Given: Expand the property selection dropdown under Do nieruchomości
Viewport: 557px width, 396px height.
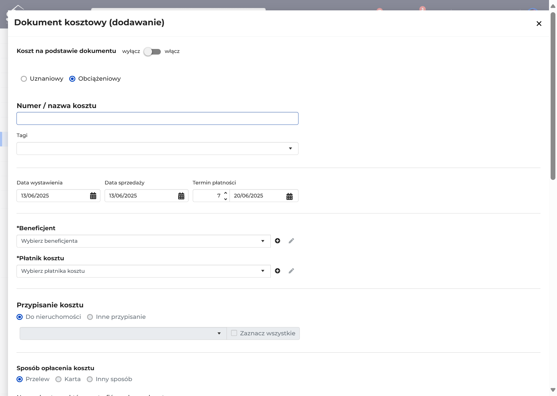Looking at the screenshot, I should click(x=123, y=333).
